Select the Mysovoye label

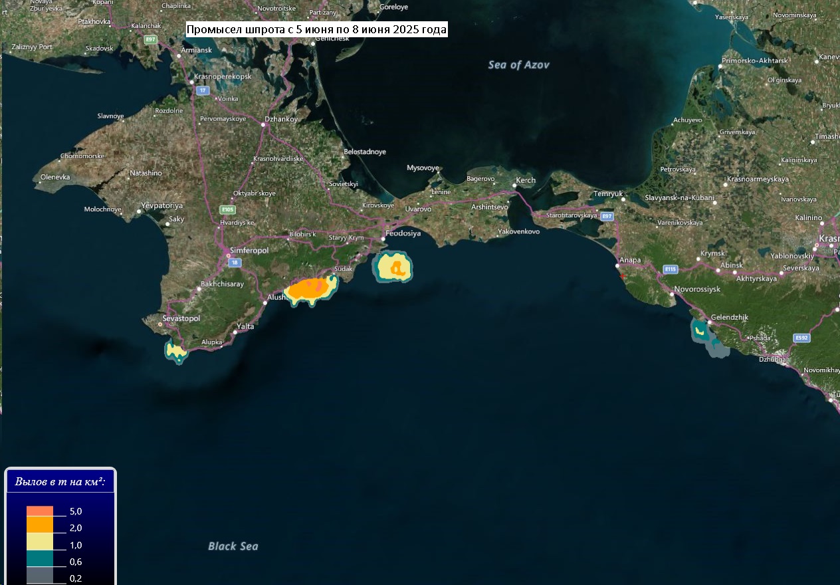[x=423, y=168]
